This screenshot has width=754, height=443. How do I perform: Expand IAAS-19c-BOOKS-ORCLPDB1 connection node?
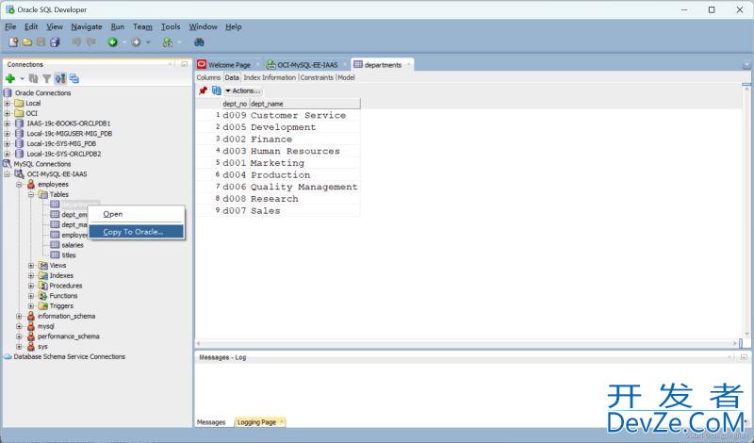[8, 123]
